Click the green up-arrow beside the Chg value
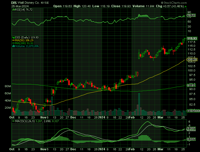Screen dimensions: 200x152 pyautogui.click(x=185, y=6)
